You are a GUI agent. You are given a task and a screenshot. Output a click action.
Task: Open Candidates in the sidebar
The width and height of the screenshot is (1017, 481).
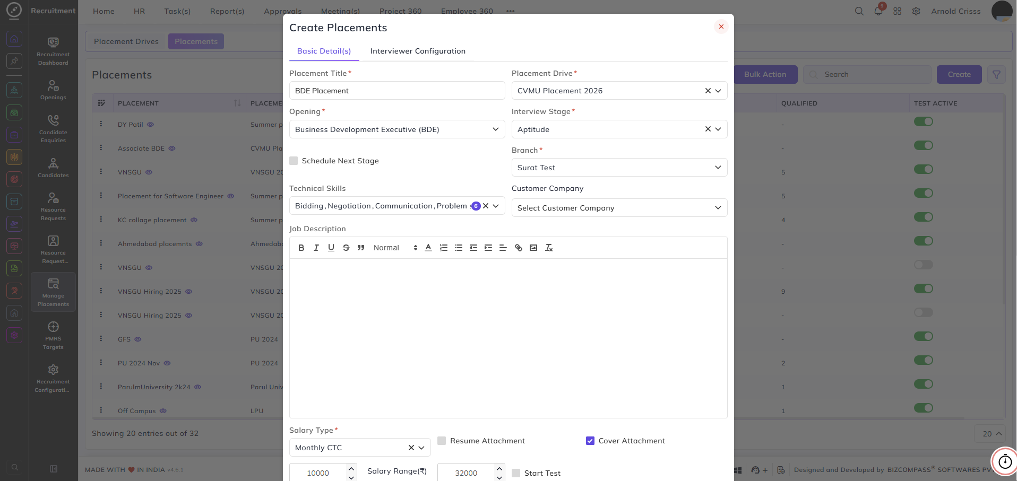[x=53, y=168]
